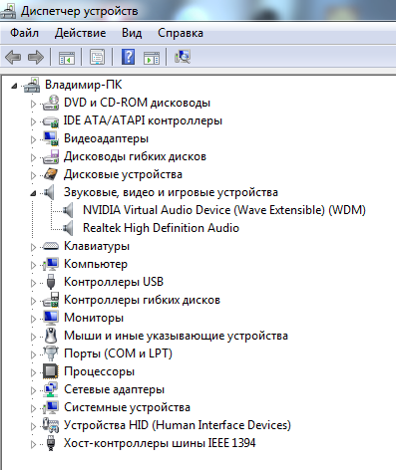Select the 'Мониторы' label
This screenshot has width=396, height=470.
94,318
